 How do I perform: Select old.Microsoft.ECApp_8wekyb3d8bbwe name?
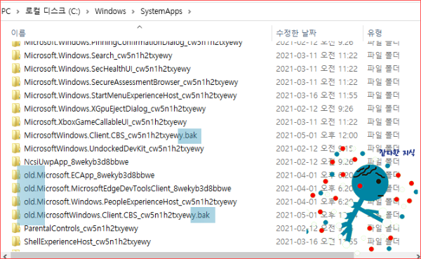click(89, 175)
